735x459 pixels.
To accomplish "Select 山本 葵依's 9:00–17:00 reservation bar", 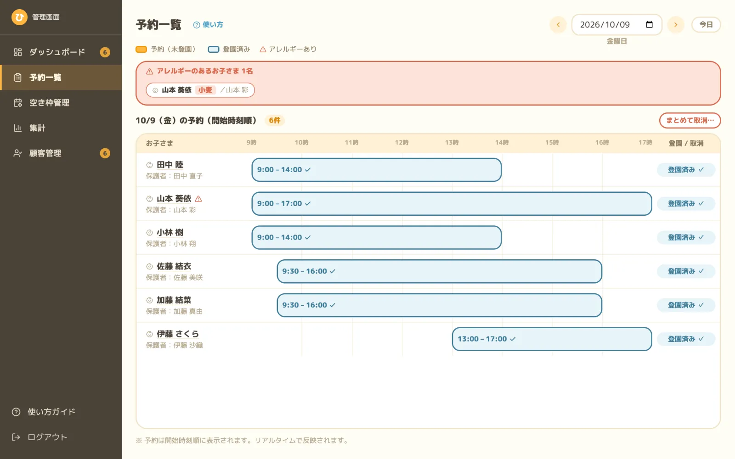I will click(x=452, y=204).
